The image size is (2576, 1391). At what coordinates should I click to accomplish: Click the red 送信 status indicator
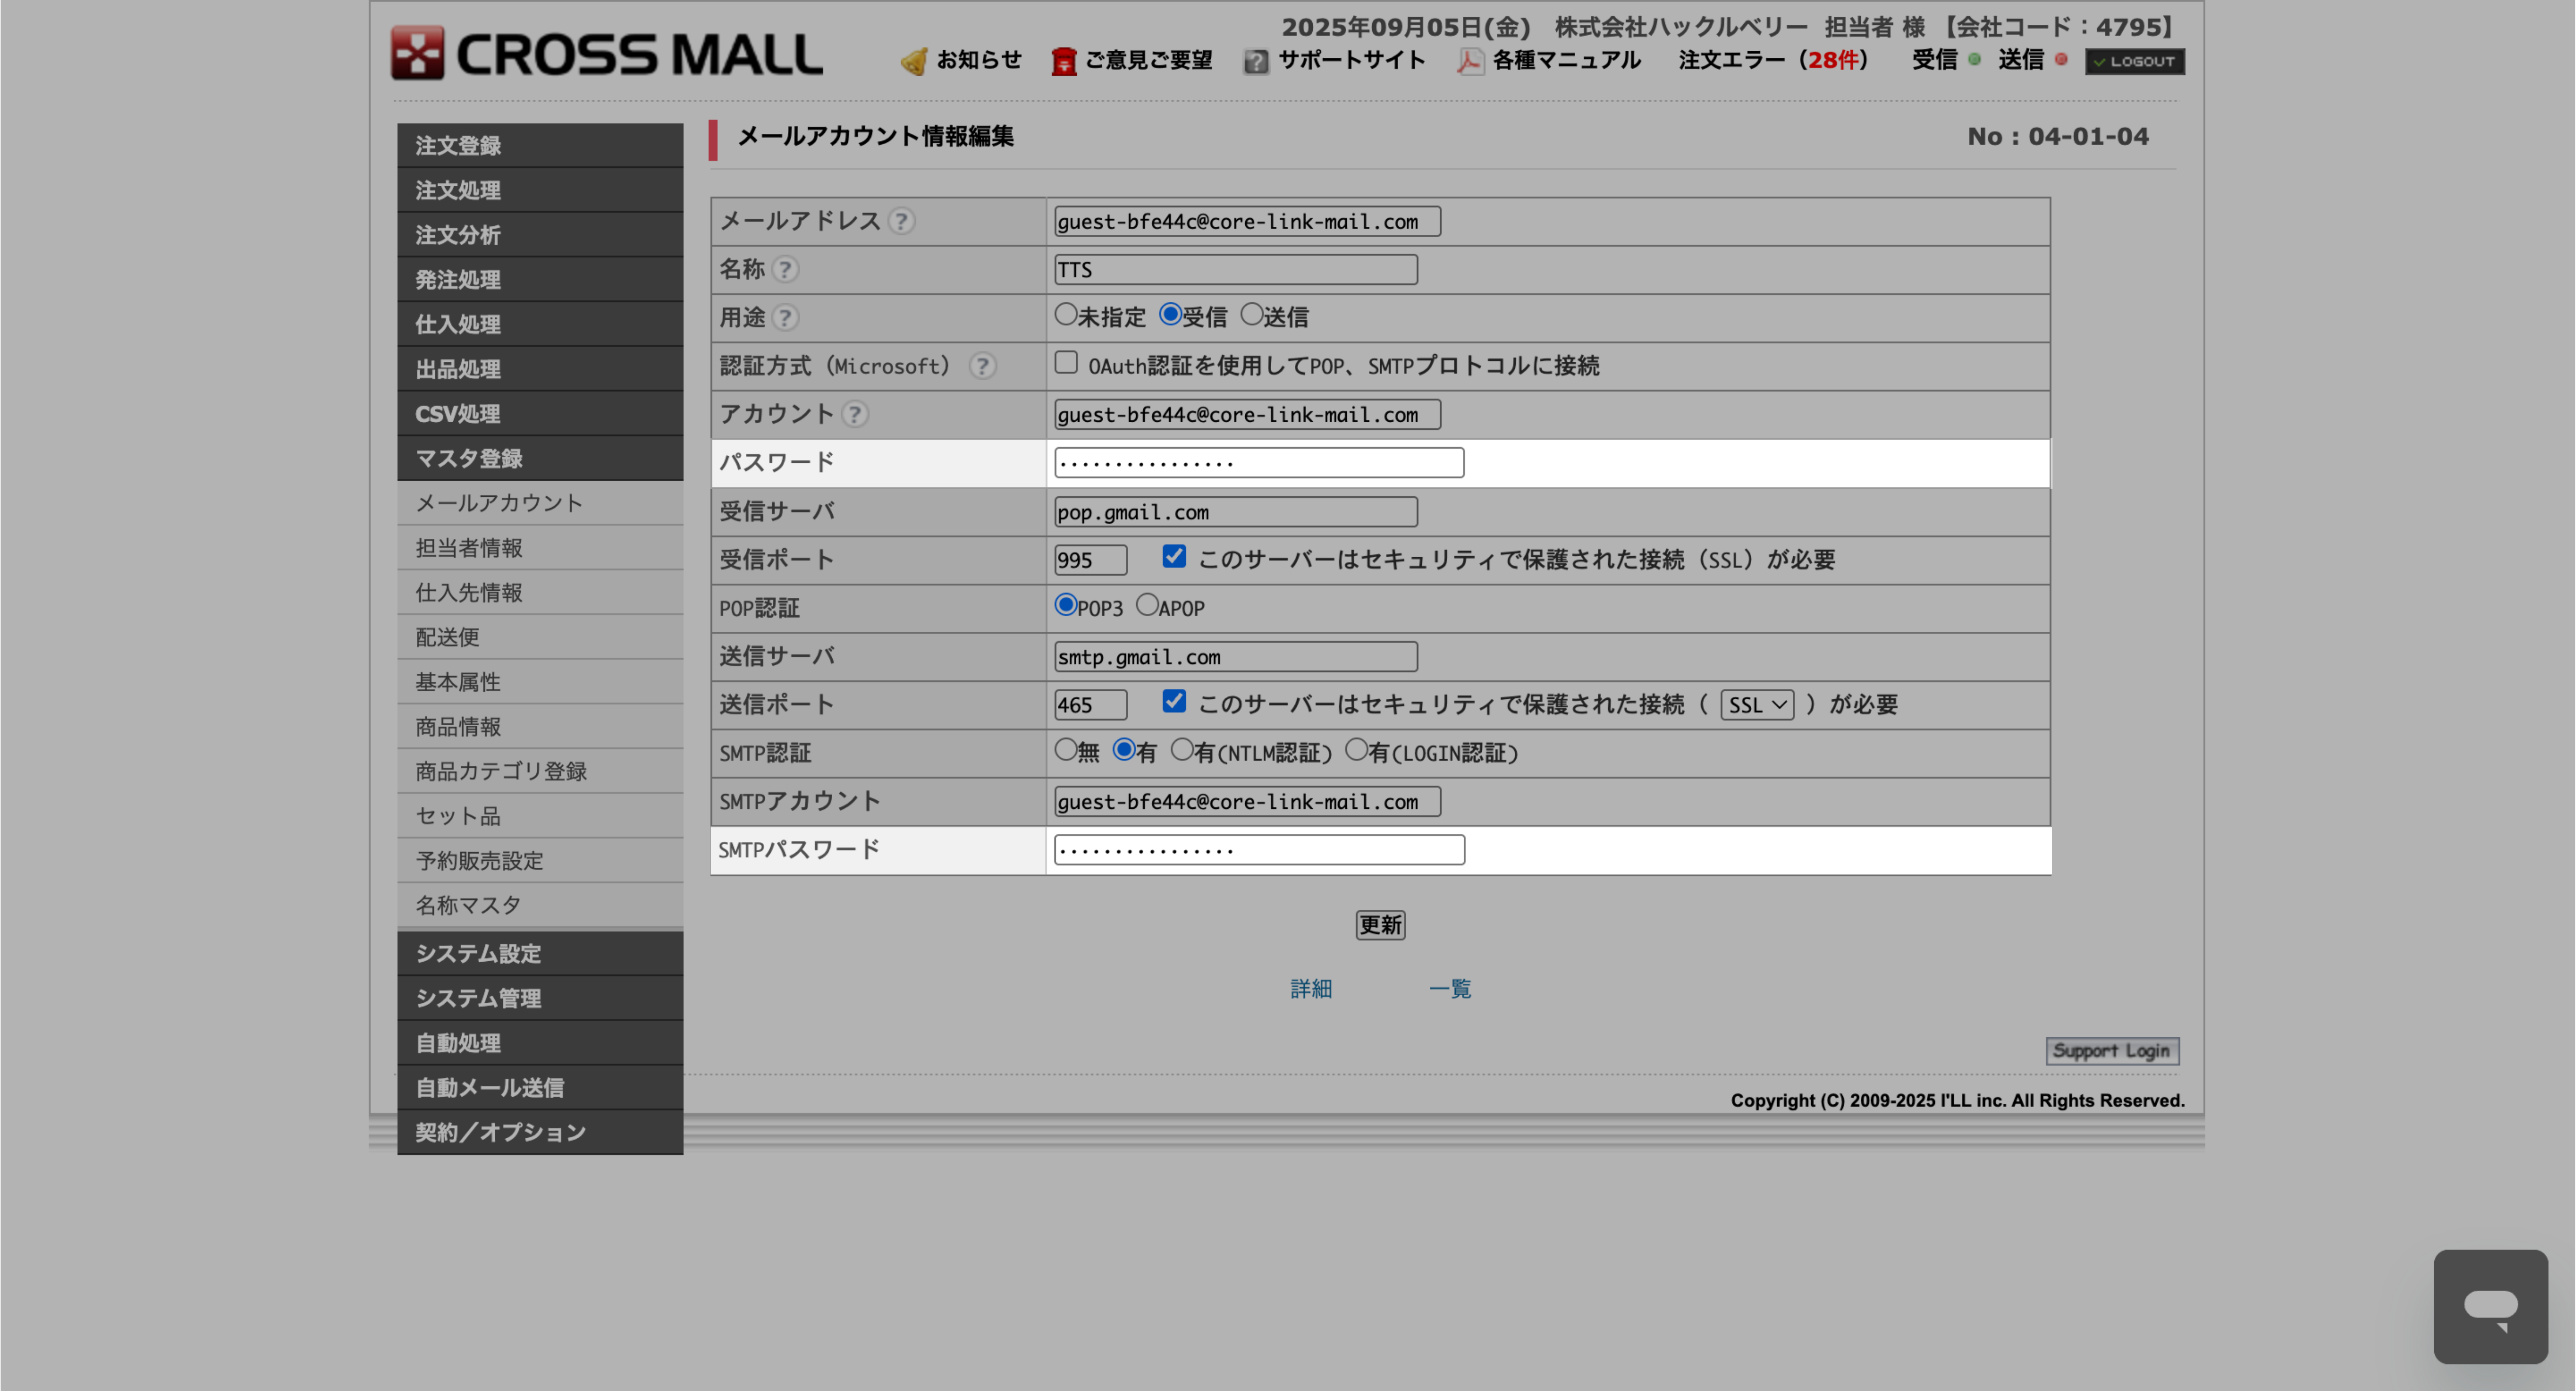(x=2061, y=60)
